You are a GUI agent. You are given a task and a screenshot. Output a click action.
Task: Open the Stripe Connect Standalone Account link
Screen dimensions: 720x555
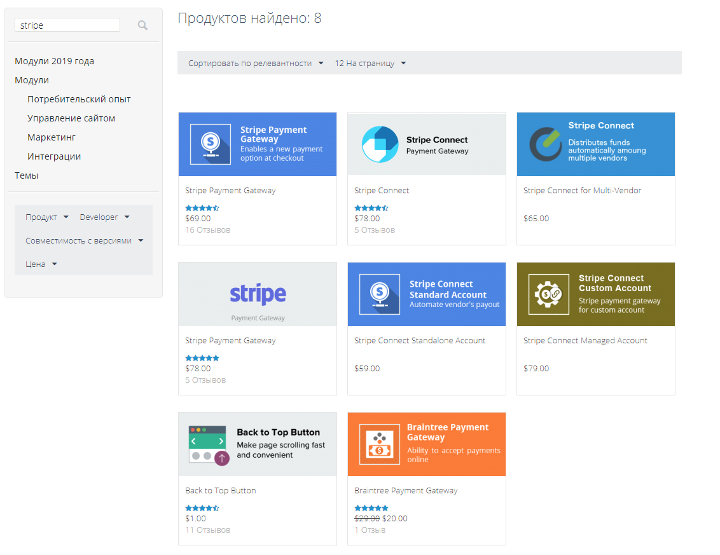420,341
